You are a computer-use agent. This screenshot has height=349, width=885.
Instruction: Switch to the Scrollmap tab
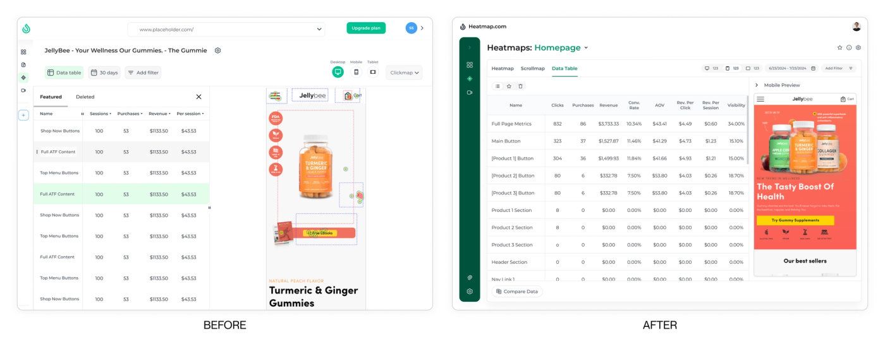point(533,68)
